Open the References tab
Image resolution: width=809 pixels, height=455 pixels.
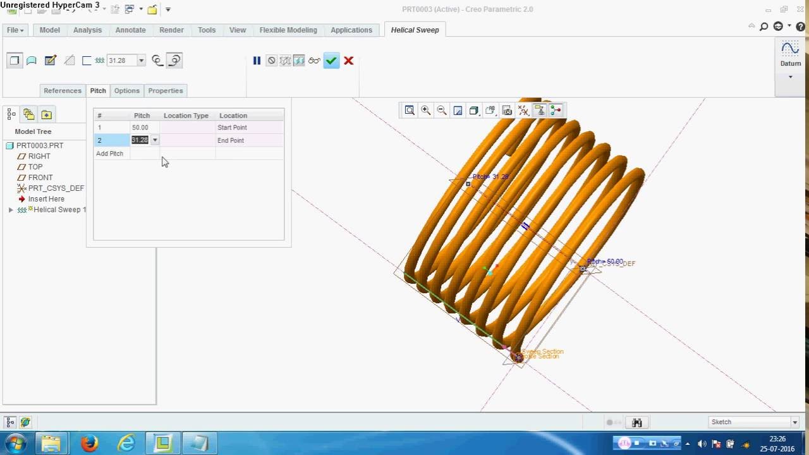click(63, 90)
